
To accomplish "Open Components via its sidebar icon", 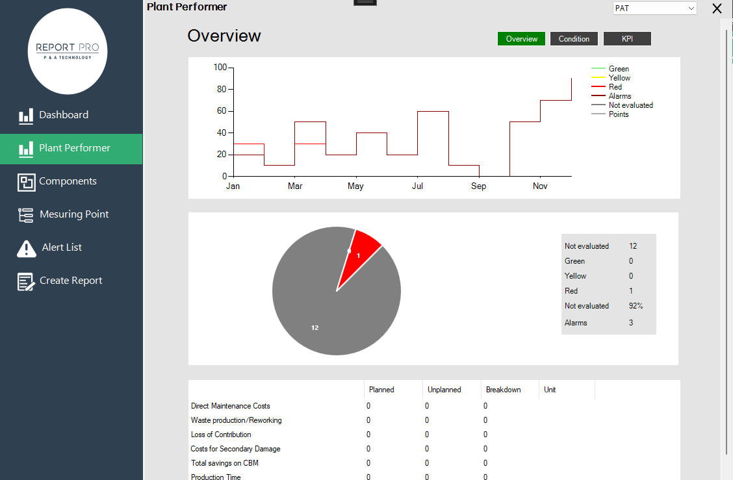I will coord(26,182).
